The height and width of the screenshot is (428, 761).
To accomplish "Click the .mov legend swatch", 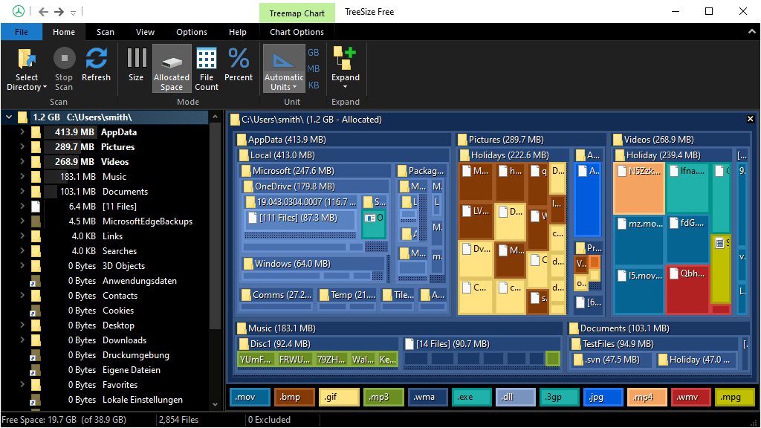I will [250, 397].
